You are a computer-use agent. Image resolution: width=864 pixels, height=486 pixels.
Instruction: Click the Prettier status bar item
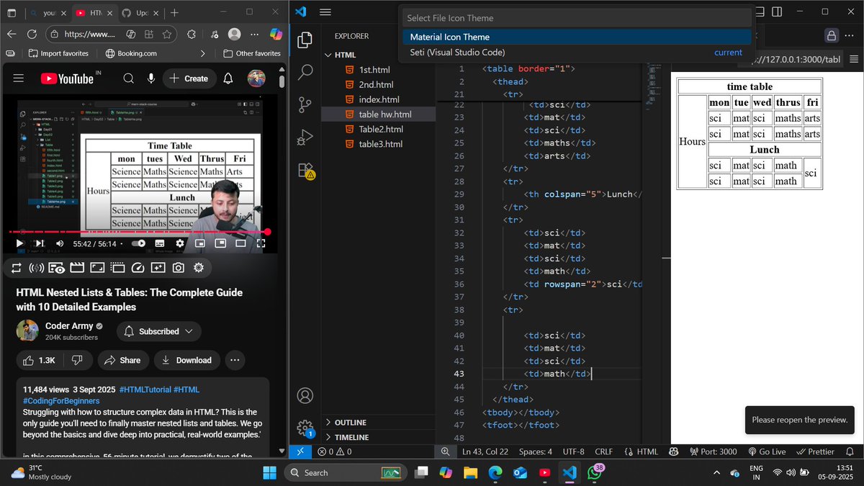(x=816, y=451)
